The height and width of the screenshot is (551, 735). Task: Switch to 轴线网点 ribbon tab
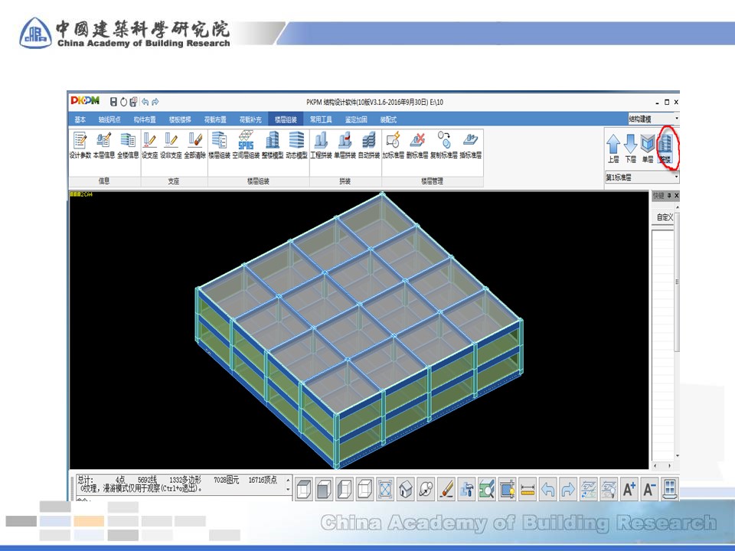(109, 119)
